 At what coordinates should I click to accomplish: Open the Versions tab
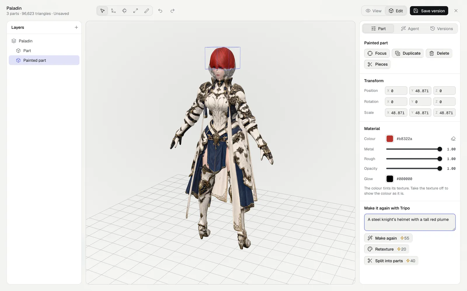click(441, 29)
